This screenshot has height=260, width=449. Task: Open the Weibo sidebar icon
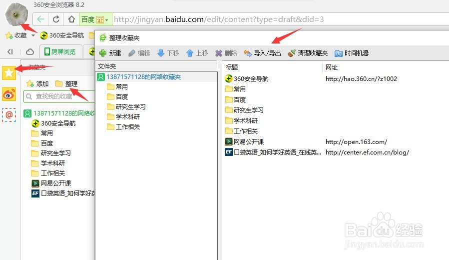click(9, 94)
